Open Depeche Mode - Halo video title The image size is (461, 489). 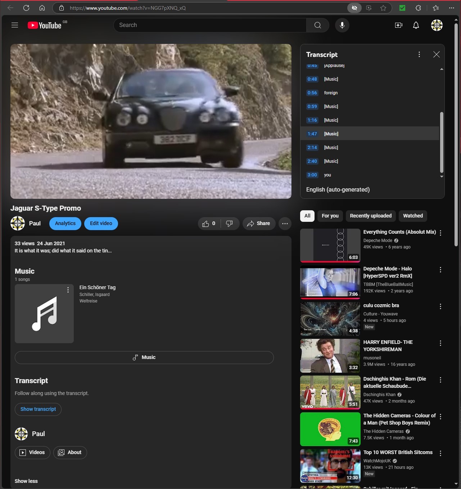click(388, 273)
